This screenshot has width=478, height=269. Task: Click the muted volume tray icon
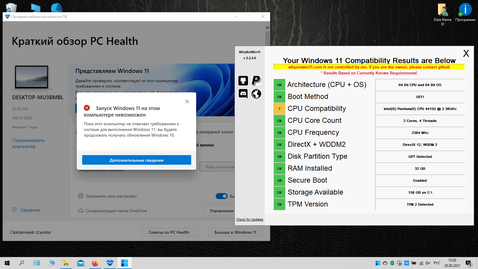click(x=428, y=263)
